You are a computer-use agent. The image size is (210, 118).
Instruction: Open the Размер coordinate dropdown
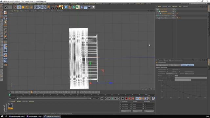coord(137,111)
